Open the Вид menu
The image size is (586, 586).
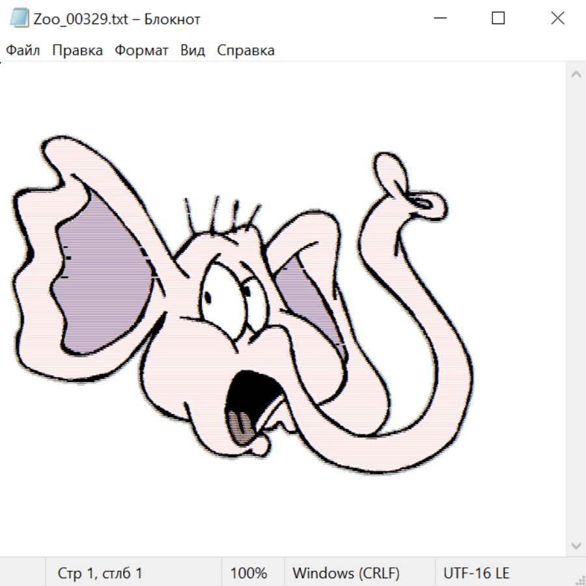(x=192, y=51)
